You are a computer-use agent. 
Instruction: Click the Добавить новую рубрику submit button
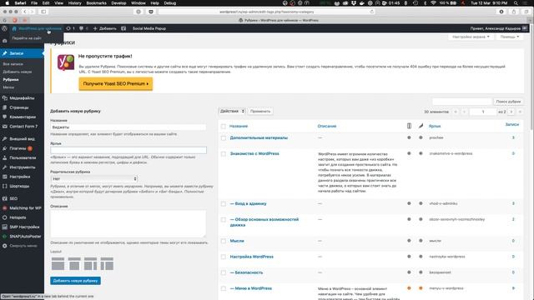[x=75, y=281]
